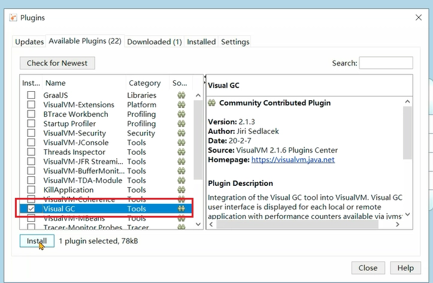Check the Startup Profiler checkbox
433x283 pixels.
(31, 124)
